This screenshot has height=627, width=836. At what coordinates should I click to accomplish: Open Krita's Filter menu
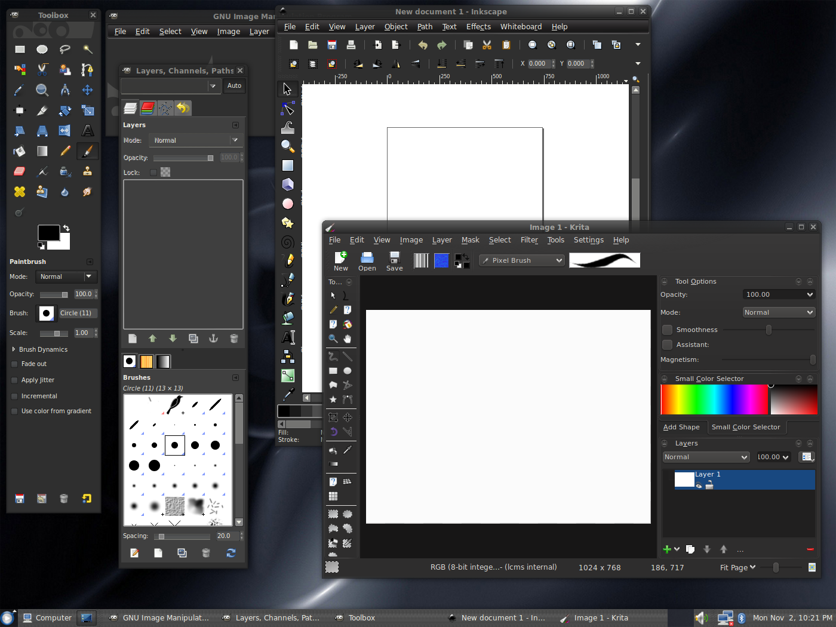coord(529,239)
